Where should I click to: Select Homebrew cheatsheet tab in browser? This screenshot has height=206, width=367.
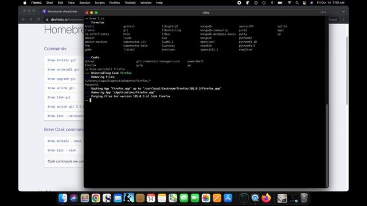(63, 11)
